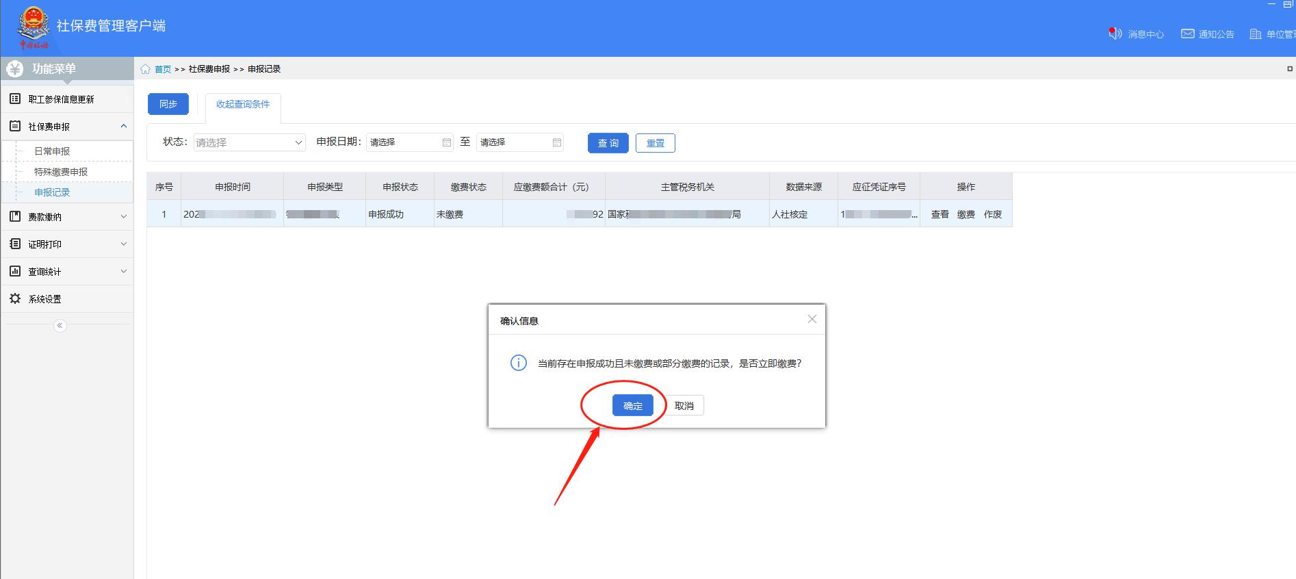Screen dimensions: 1296x579
Task: Click the 消息中心 speaker icon
Action: (x=1115, y=34)
